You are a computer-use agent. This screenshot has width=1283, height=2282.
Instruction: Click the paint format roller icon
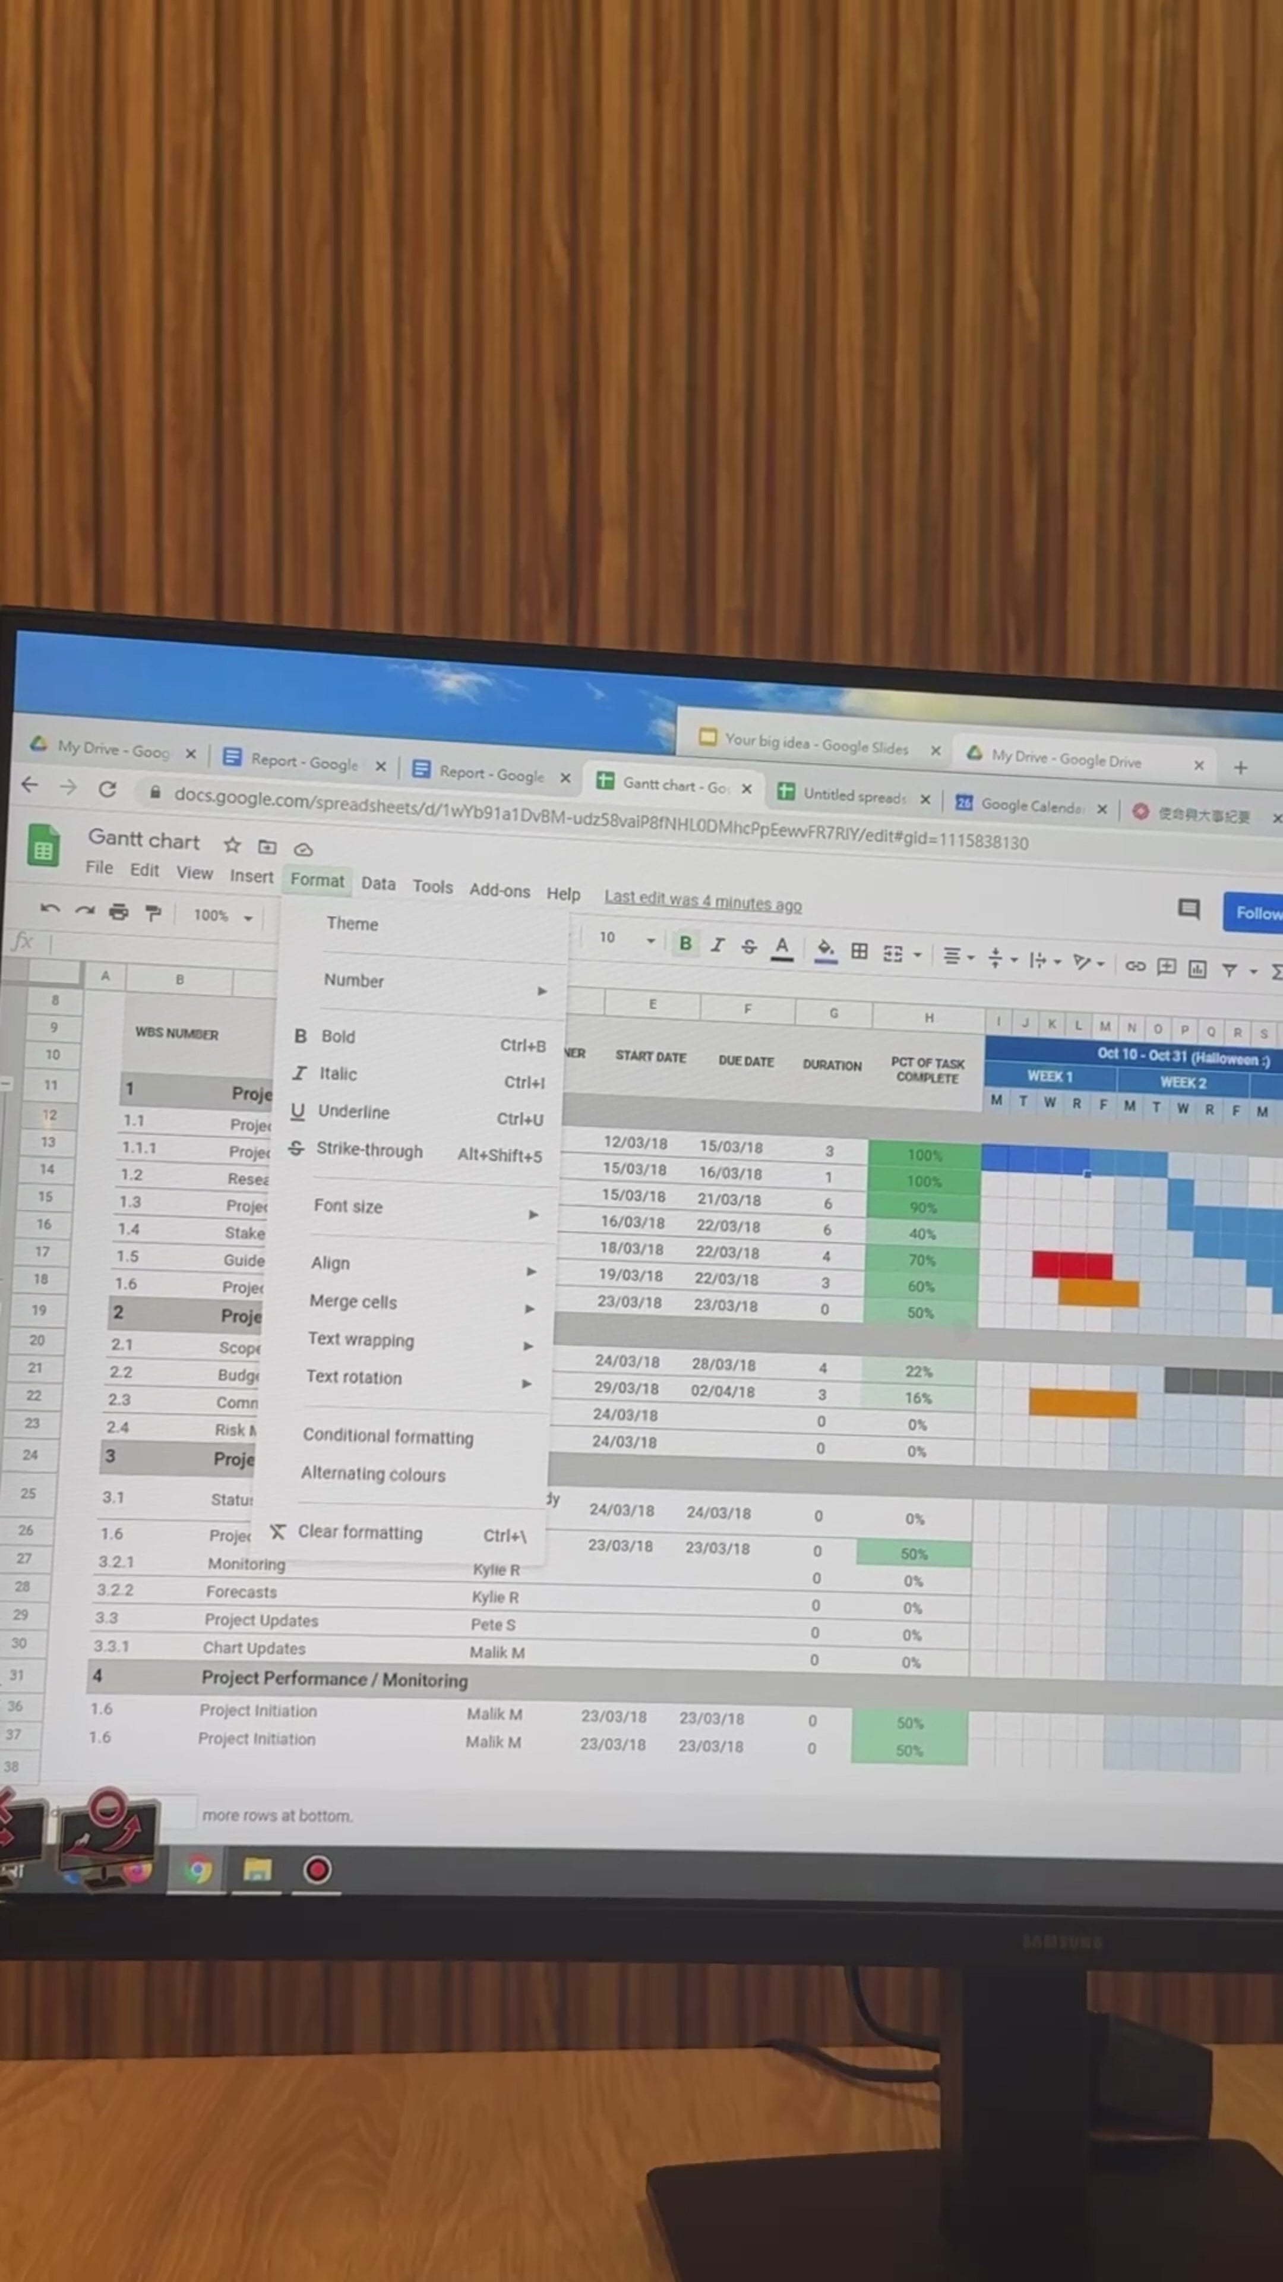[153, 912]
